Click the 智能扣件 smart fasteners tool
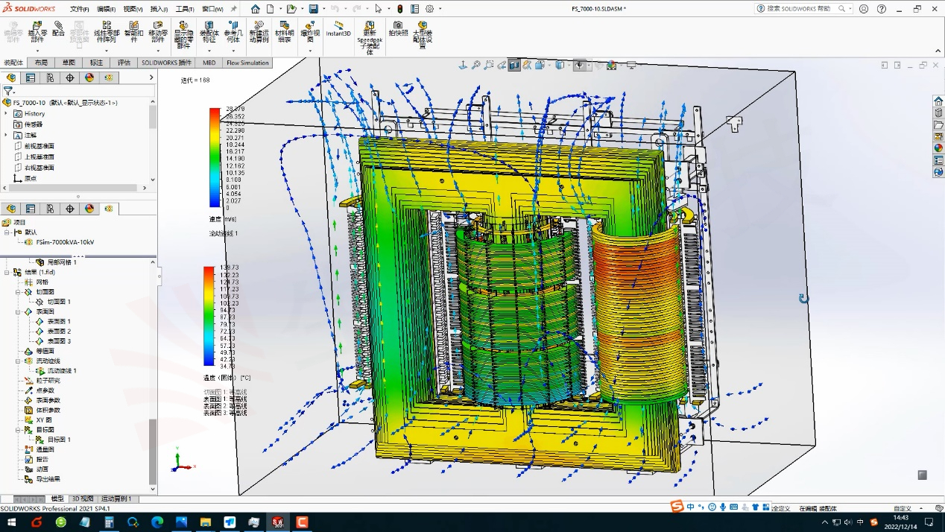Screen dimensions: 945x532 [x=134, y=32]
